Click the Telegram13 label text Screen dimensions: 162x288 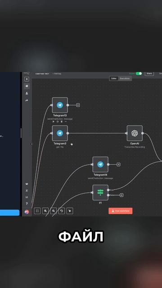click(60, 116)
